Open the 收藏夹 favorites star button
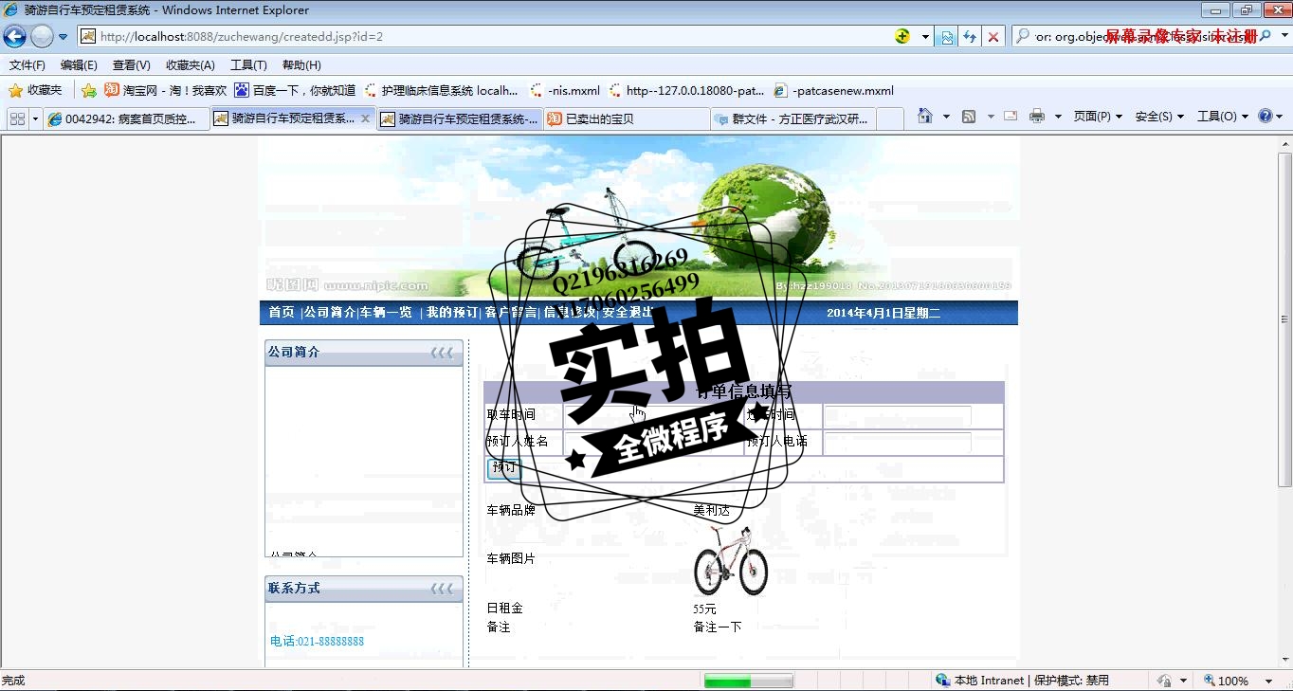This screenshot has width=1293, height=691. (35, 91)
